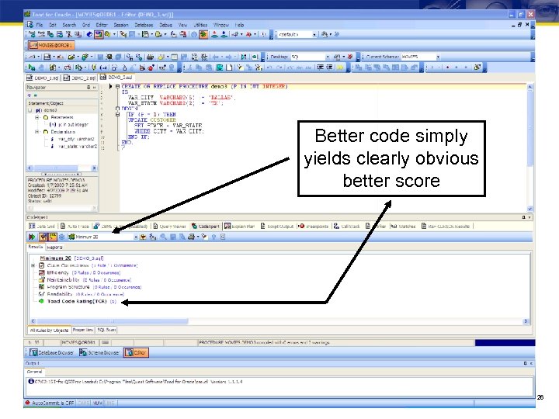This screenshot has width=559, height=419.
Task: Click the magnifier icon in CodeXpert toolbar
Action: [x=163, y=237]
